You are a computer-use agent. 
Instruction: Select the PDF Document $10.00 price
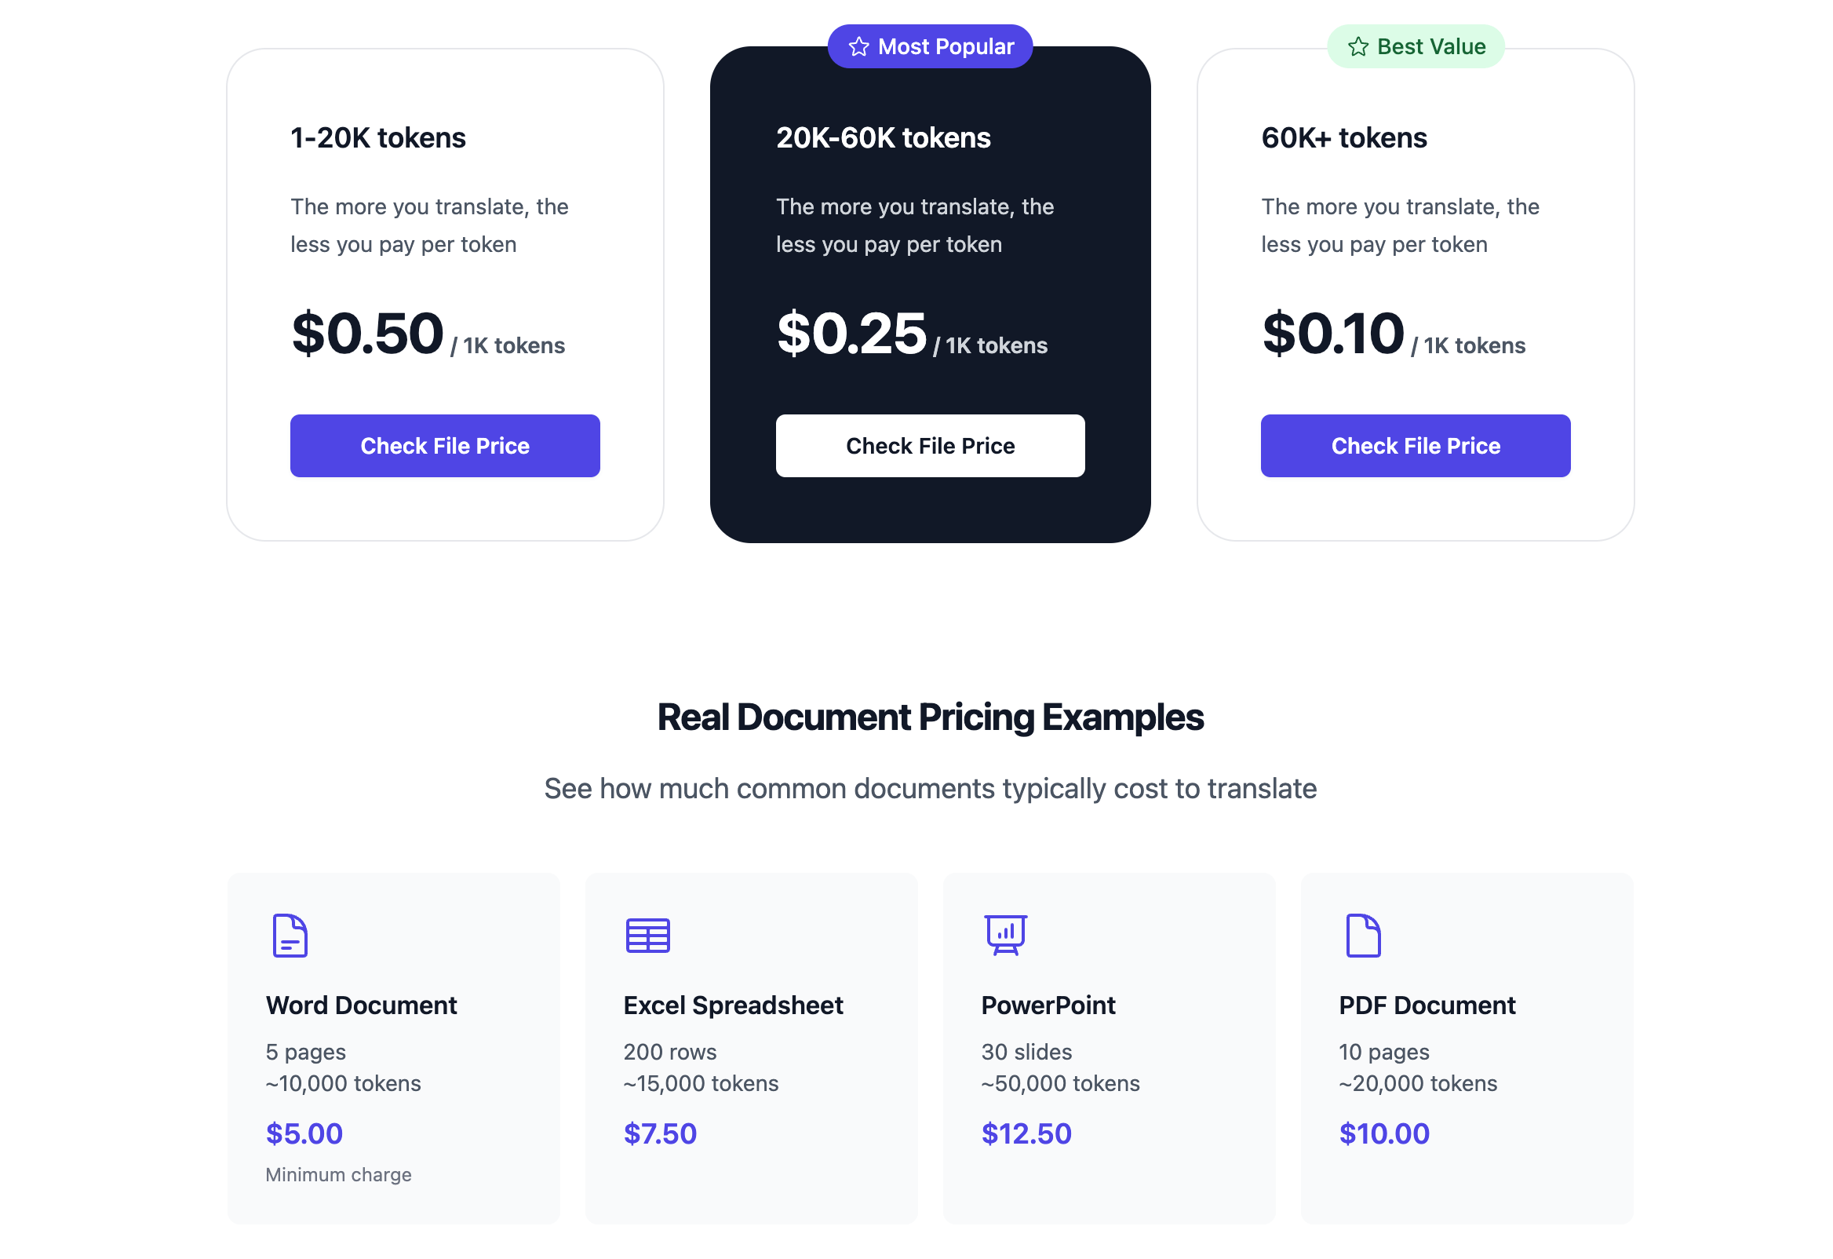(x=1384, y=1133)
